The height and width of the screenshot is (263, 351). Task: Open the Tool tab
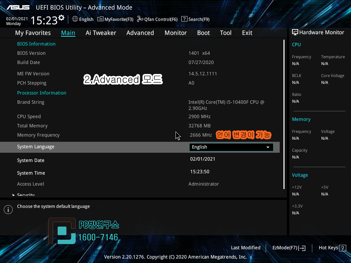(x=226, y=33)
